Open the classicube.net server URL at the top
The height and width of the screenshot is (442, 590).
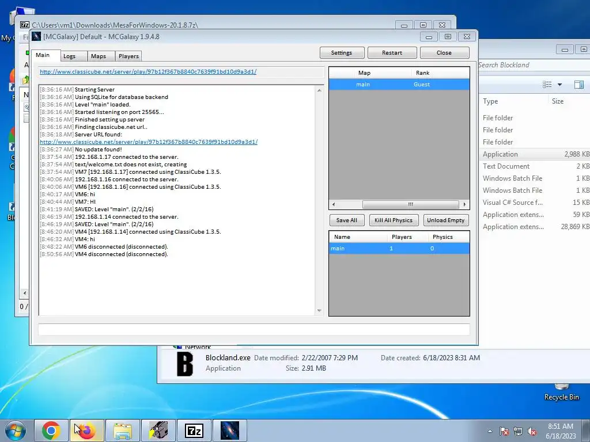[148, 71]
